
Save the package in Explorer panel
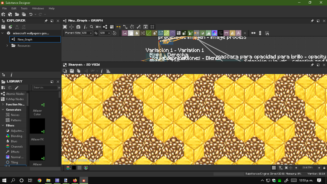pyautogui.click(x=4, y=27)
